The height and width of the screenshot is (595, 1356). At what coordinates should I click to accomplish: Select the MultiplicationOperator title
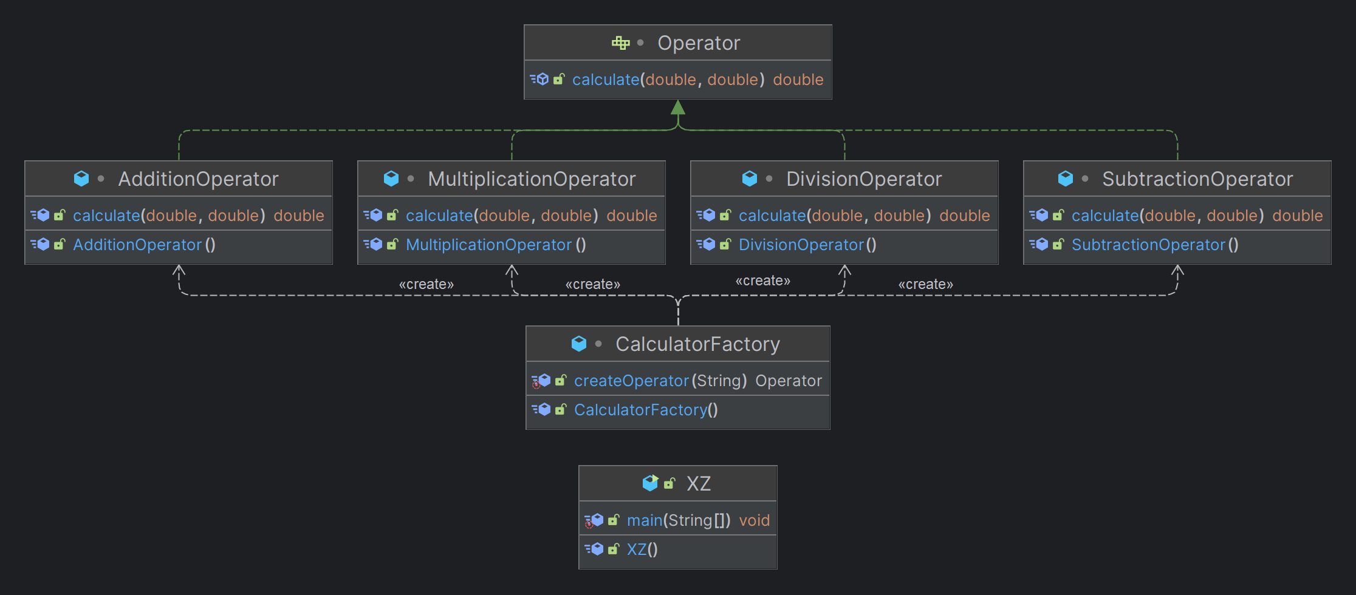coord(532,179)
